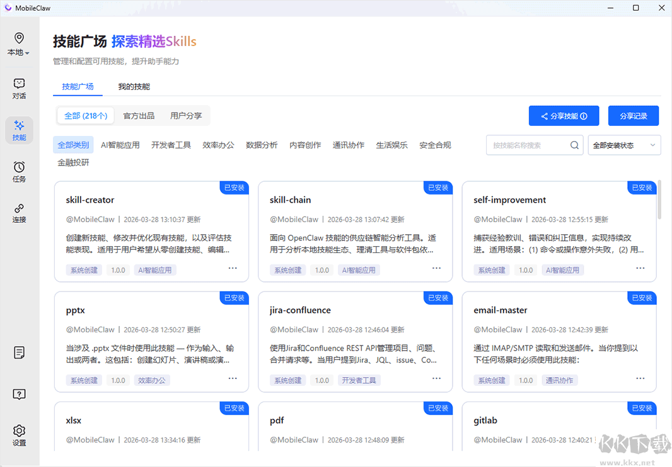Filter by 内容创作 category
This screenshot has width=672, height=467.
(305, 145)
